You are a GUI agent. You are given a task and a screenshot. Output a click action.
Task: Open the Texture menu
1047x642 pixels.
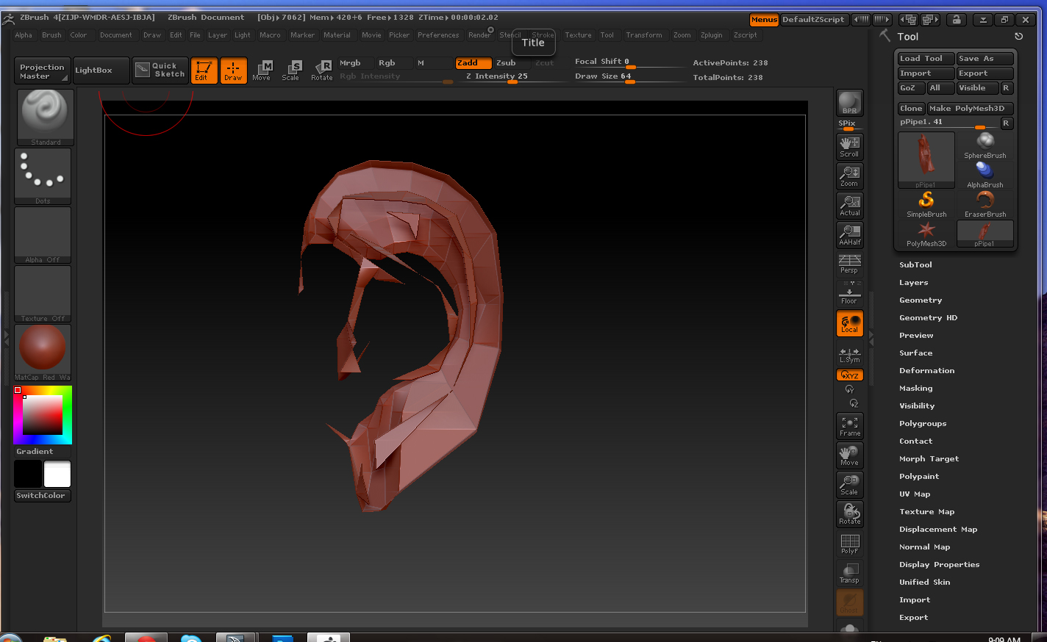[x=579, y=35]
